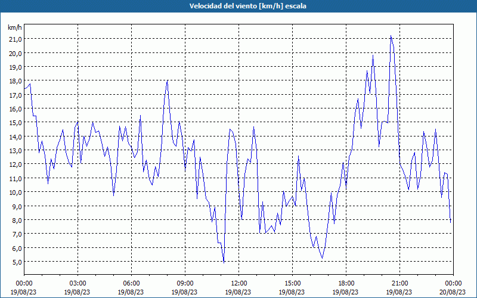The width and height of the screenshot is (477, 298).
Task: Select the 7,0 y-axis value
Action: tap(17, 234)
